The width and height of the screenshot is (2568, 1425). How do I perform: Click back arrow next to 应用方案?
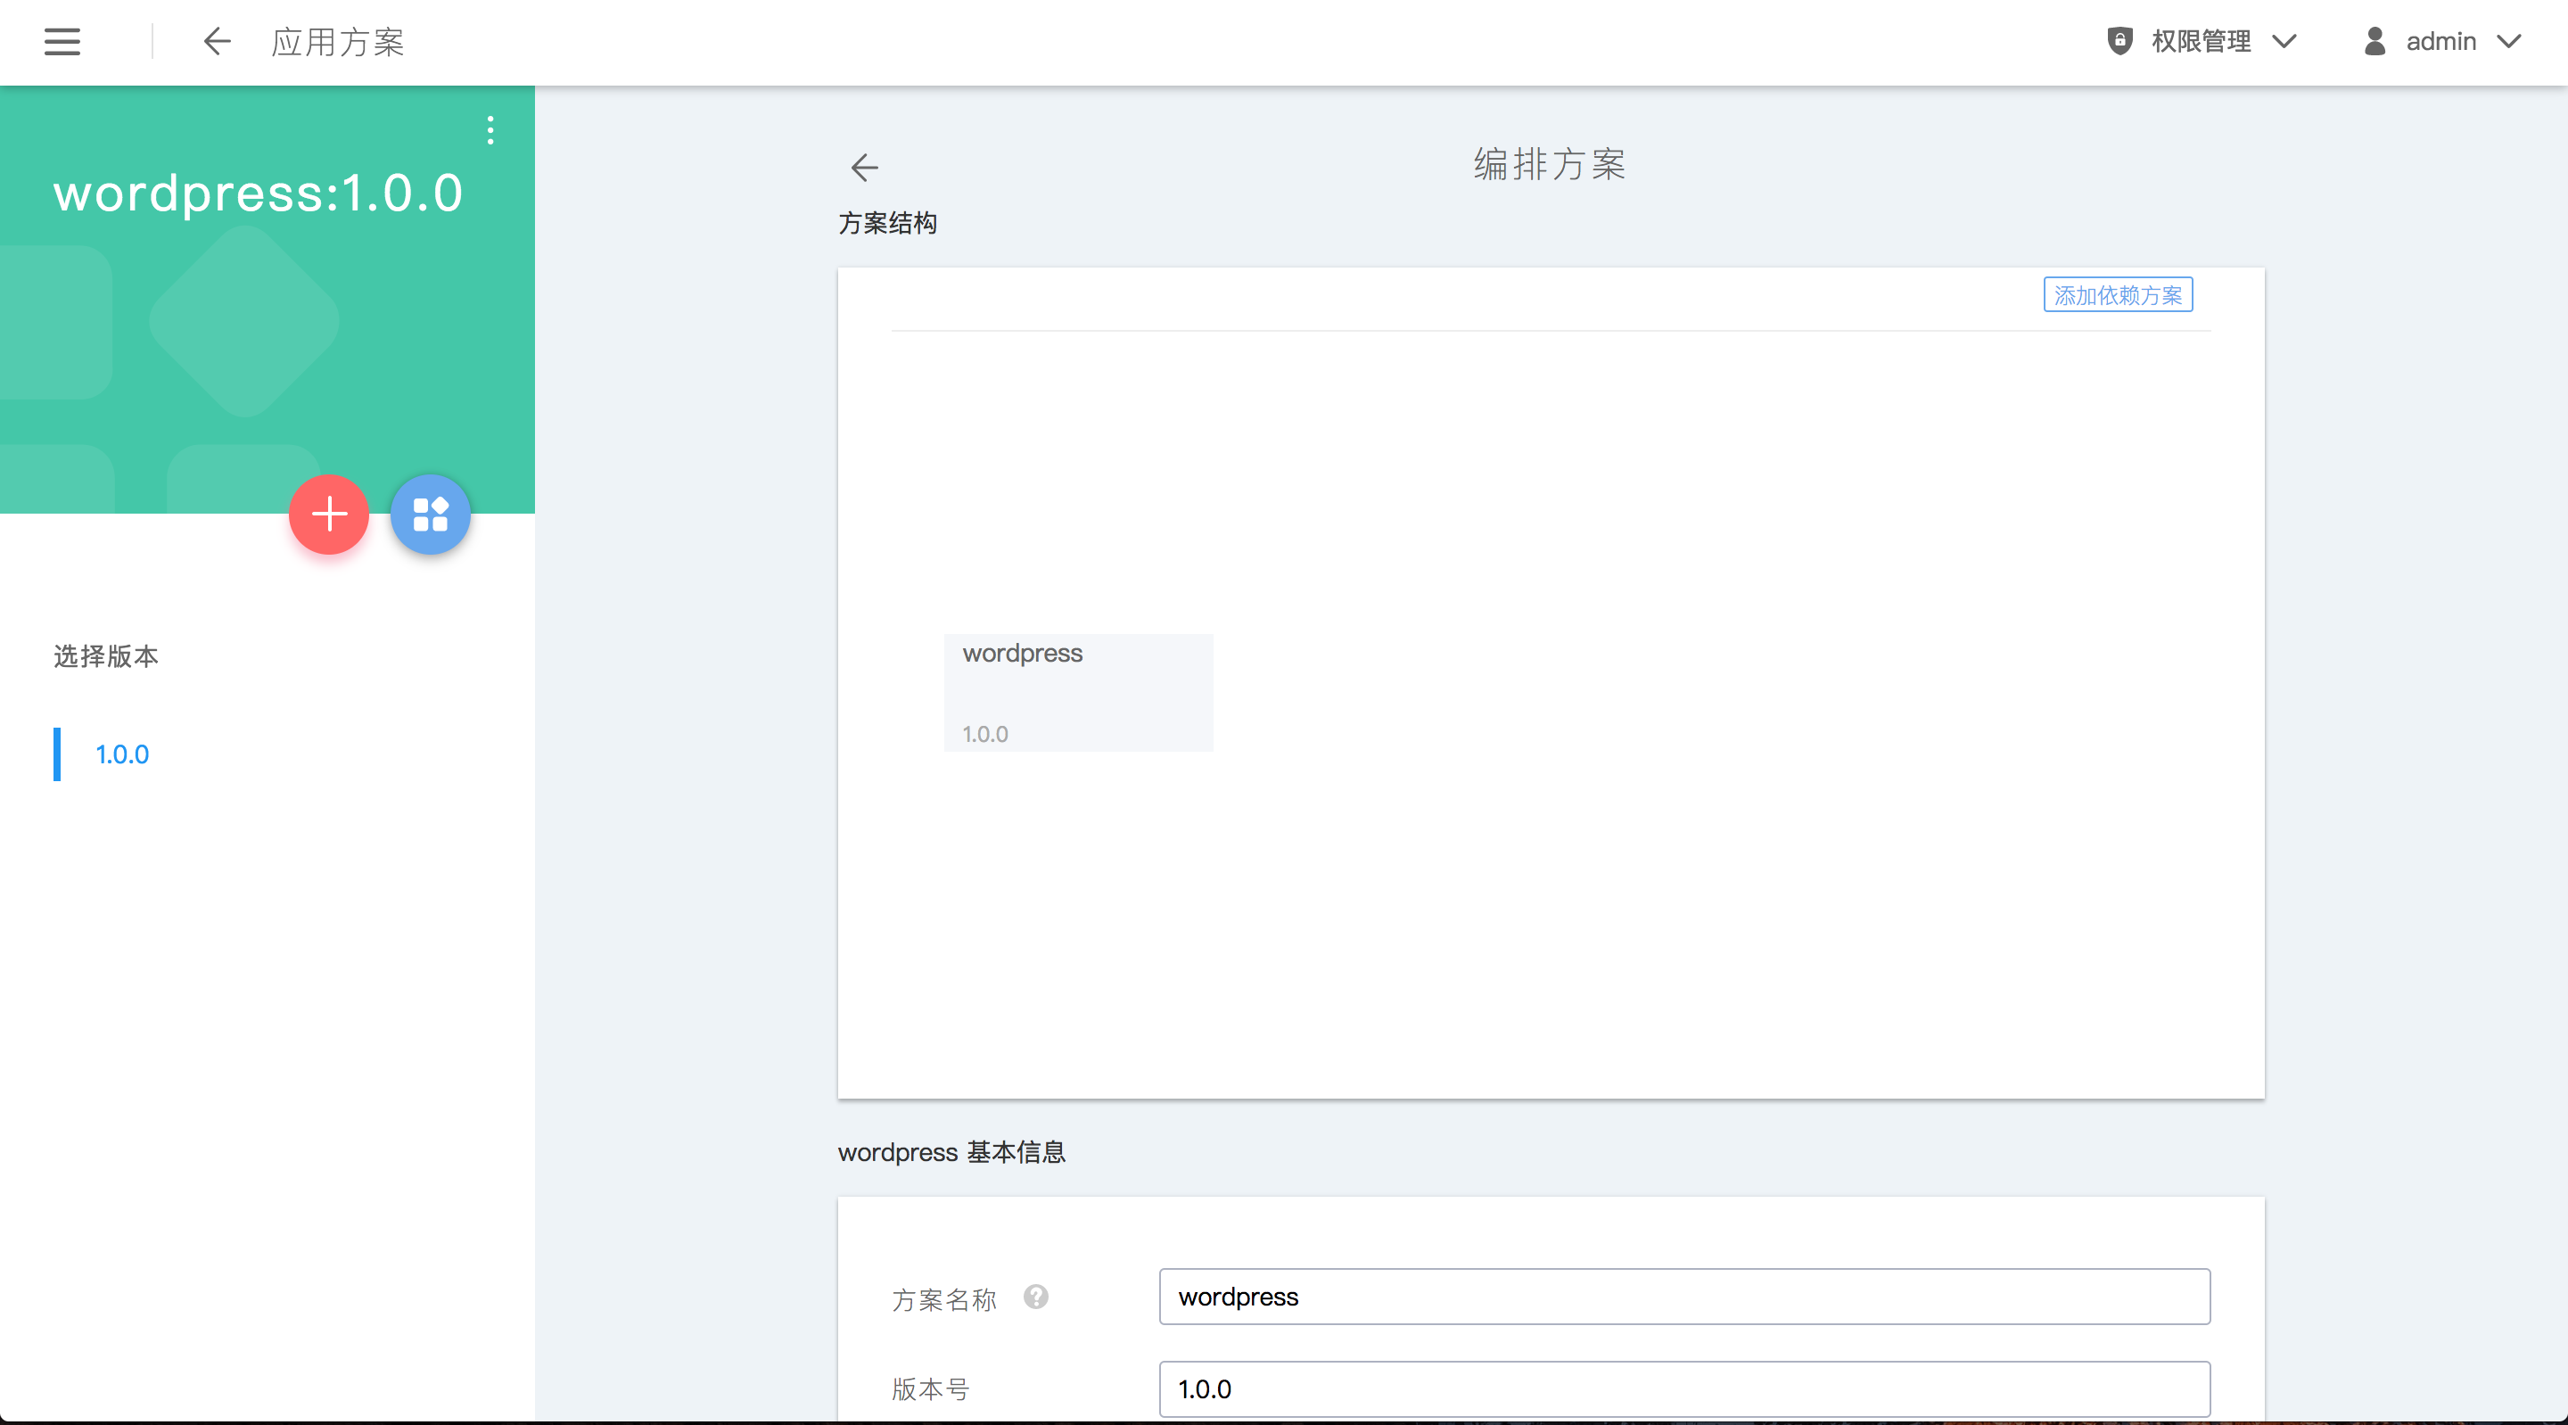pos(217,42)
